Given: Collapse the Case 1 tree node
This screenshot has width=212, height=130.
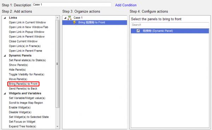Looking at the screenshot, I should [x=65, y=18].
